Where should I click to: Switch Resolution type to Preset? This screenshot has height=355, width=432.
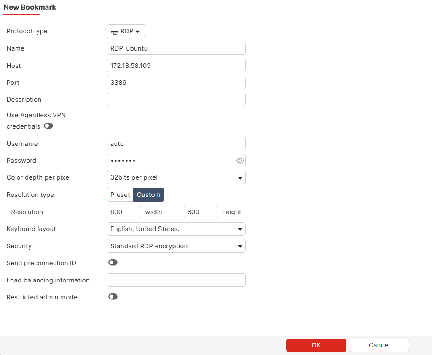120,194
